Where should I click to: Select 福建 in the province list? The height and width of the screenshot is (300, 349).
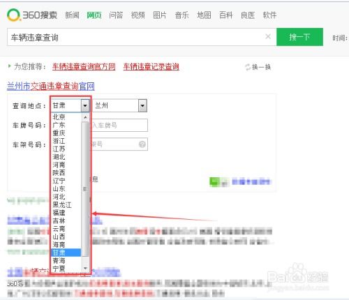coord(66,213)
